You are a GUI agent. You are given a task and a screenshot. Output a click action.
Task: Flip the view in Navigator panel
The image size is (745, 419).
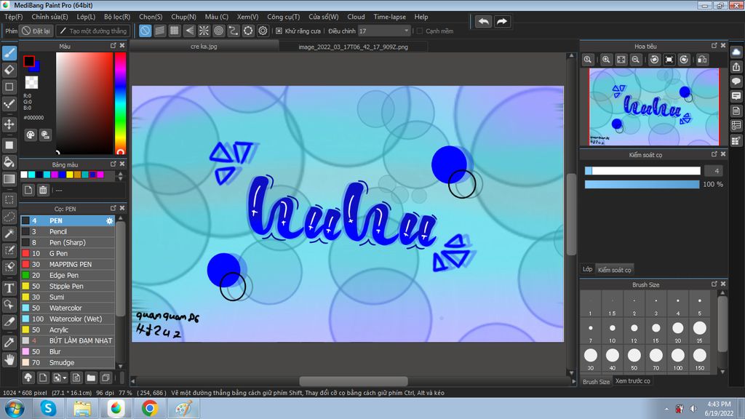point(702,60)
